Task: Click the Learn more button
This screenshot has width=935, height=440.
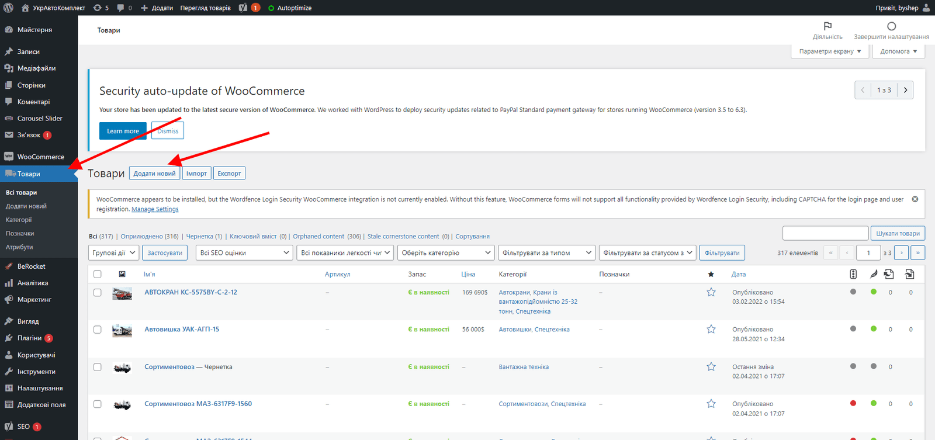Action: [123, 131]
